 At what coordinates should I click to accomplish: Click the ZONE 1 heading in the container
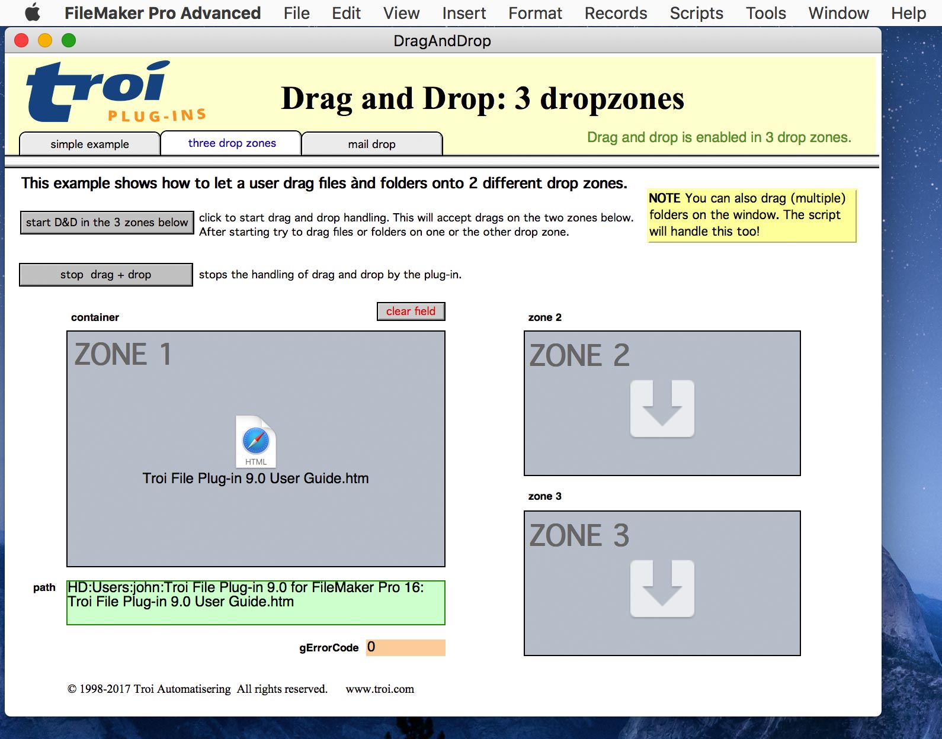(123, 355)
